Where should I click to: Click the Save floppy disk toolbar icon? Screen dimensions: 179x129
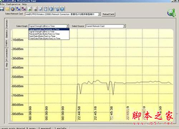pos(2,9)
